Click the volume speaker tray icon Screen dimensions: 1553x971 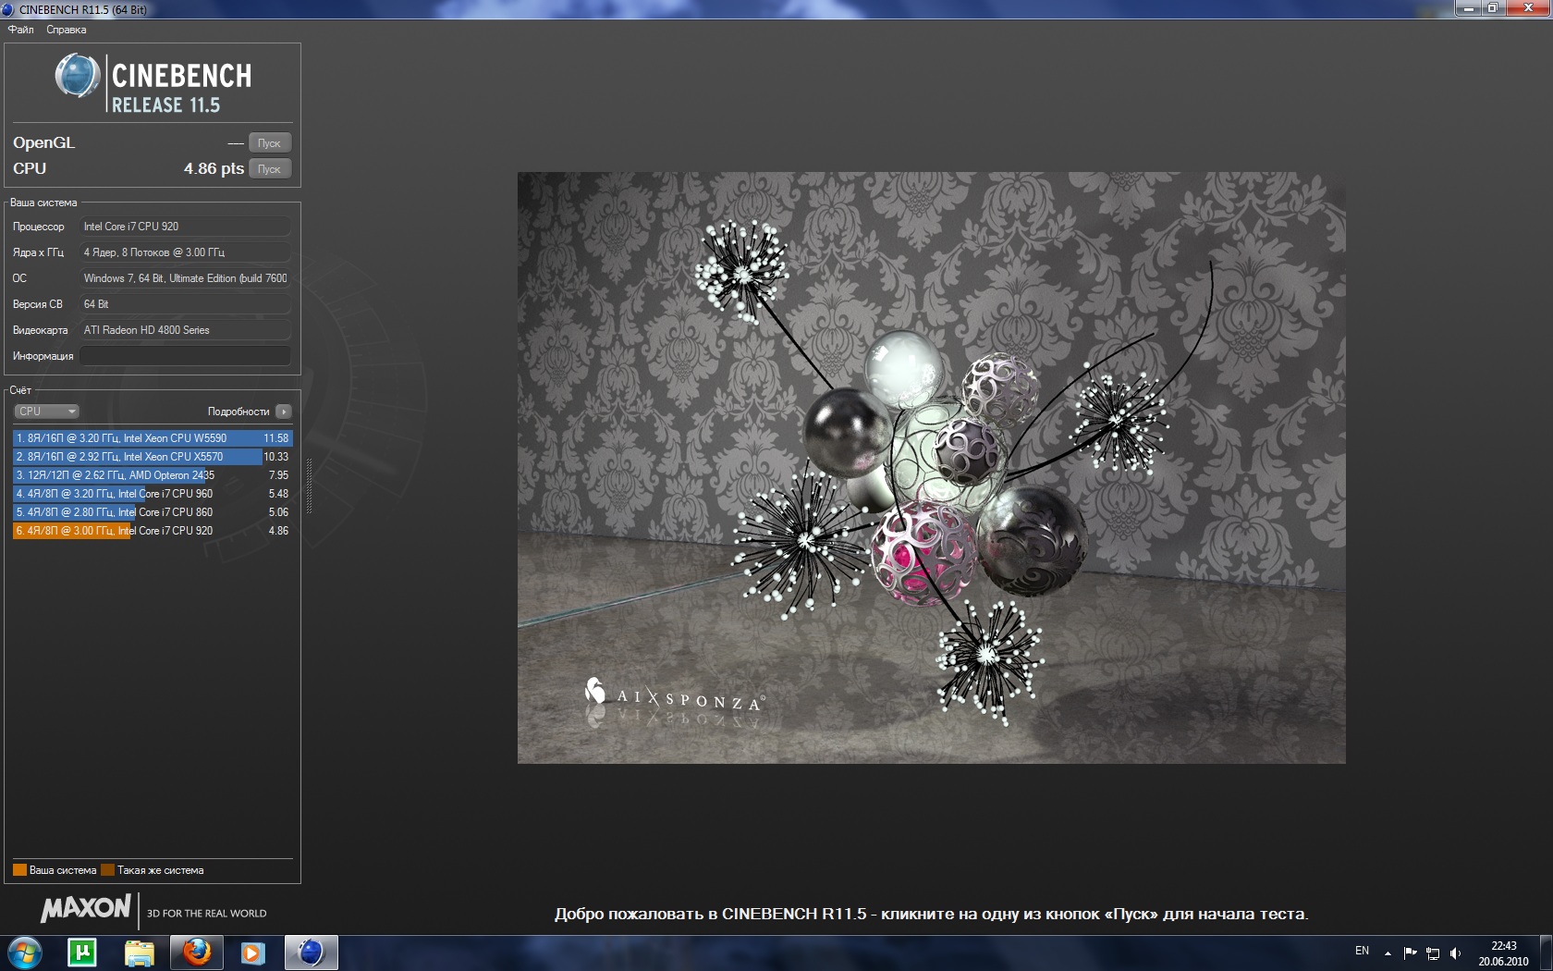1456,953
